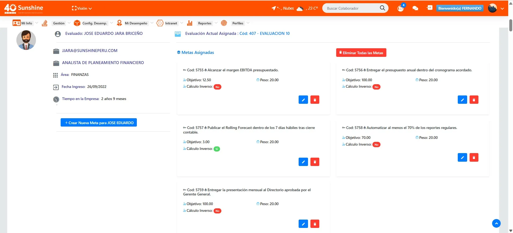Click Eliminar Todas las Metas button
The width and height of the screenshot is (513, 233).
[361, 53]
